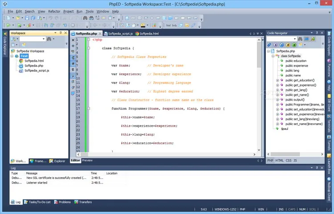Click the html tag toolbar icon

pyautogui.click(x=168, y=25)
